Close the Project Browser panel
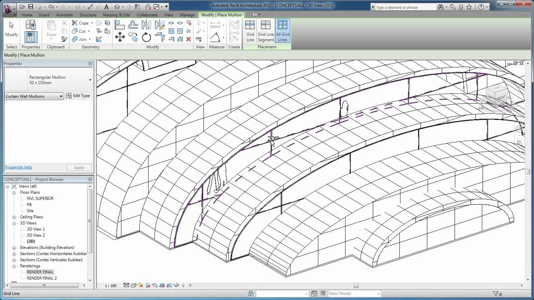 tap(90, 180)
